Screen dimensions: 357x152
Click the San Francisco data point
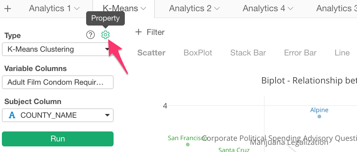188,144
